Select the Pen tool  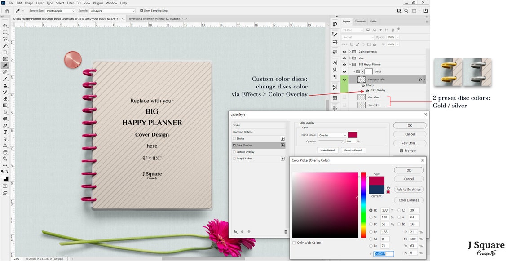[5, 125]
